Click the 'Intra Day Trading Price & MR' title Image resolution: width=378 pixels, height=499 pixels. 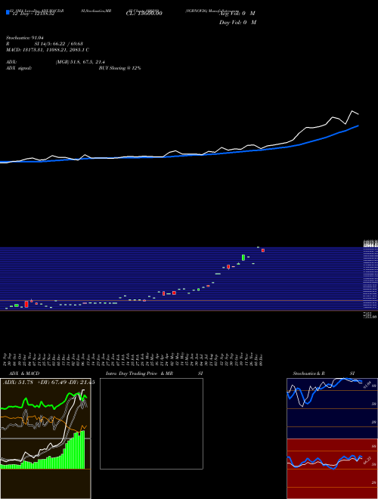[139, 373]
